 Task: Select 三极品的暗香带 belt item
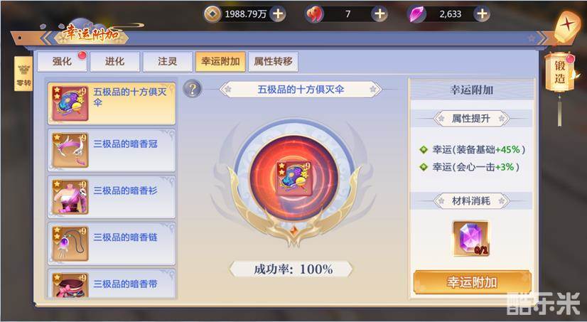click(x=112, y=284)
